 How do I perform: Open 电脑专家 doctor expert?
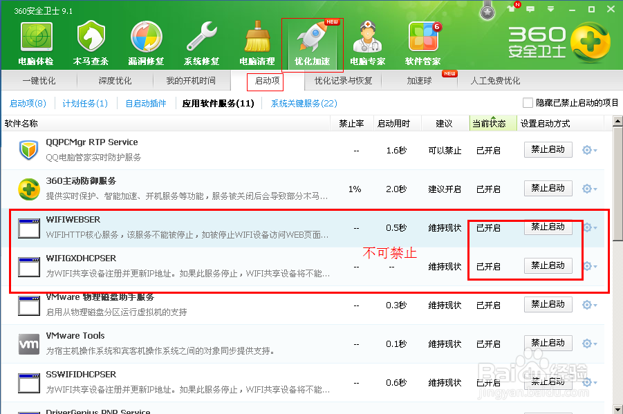368,44
